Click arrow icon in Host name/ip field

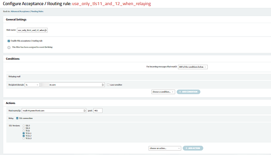tap(84, 111)
